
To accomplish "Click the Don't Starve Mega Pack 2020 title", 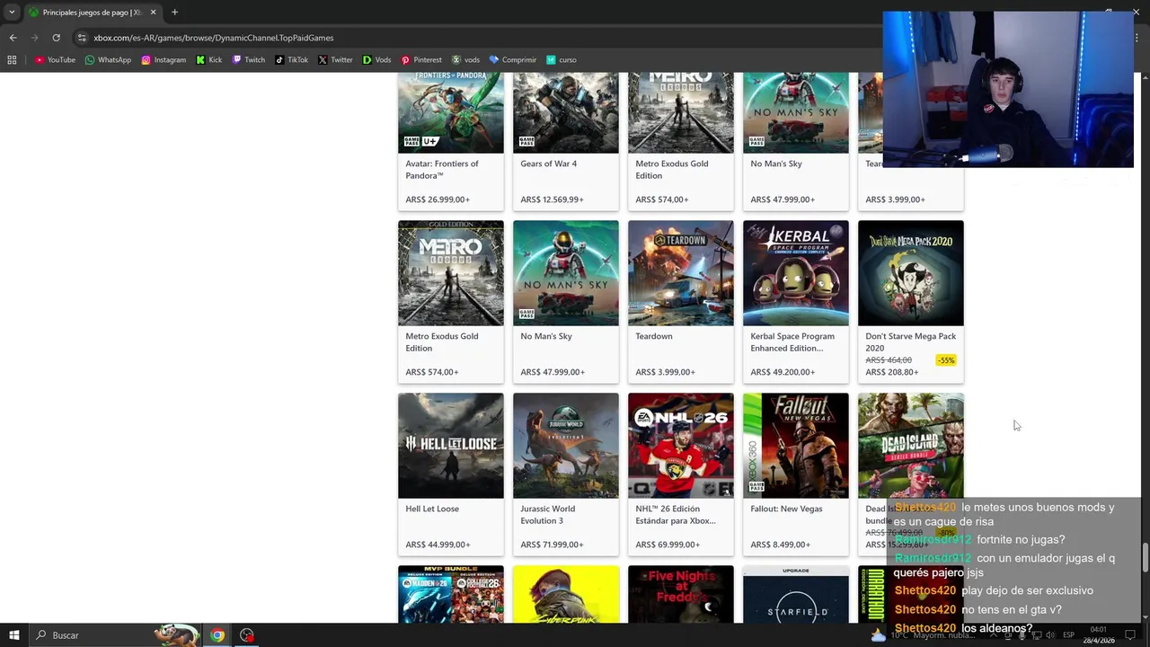I will pos(910,342).
